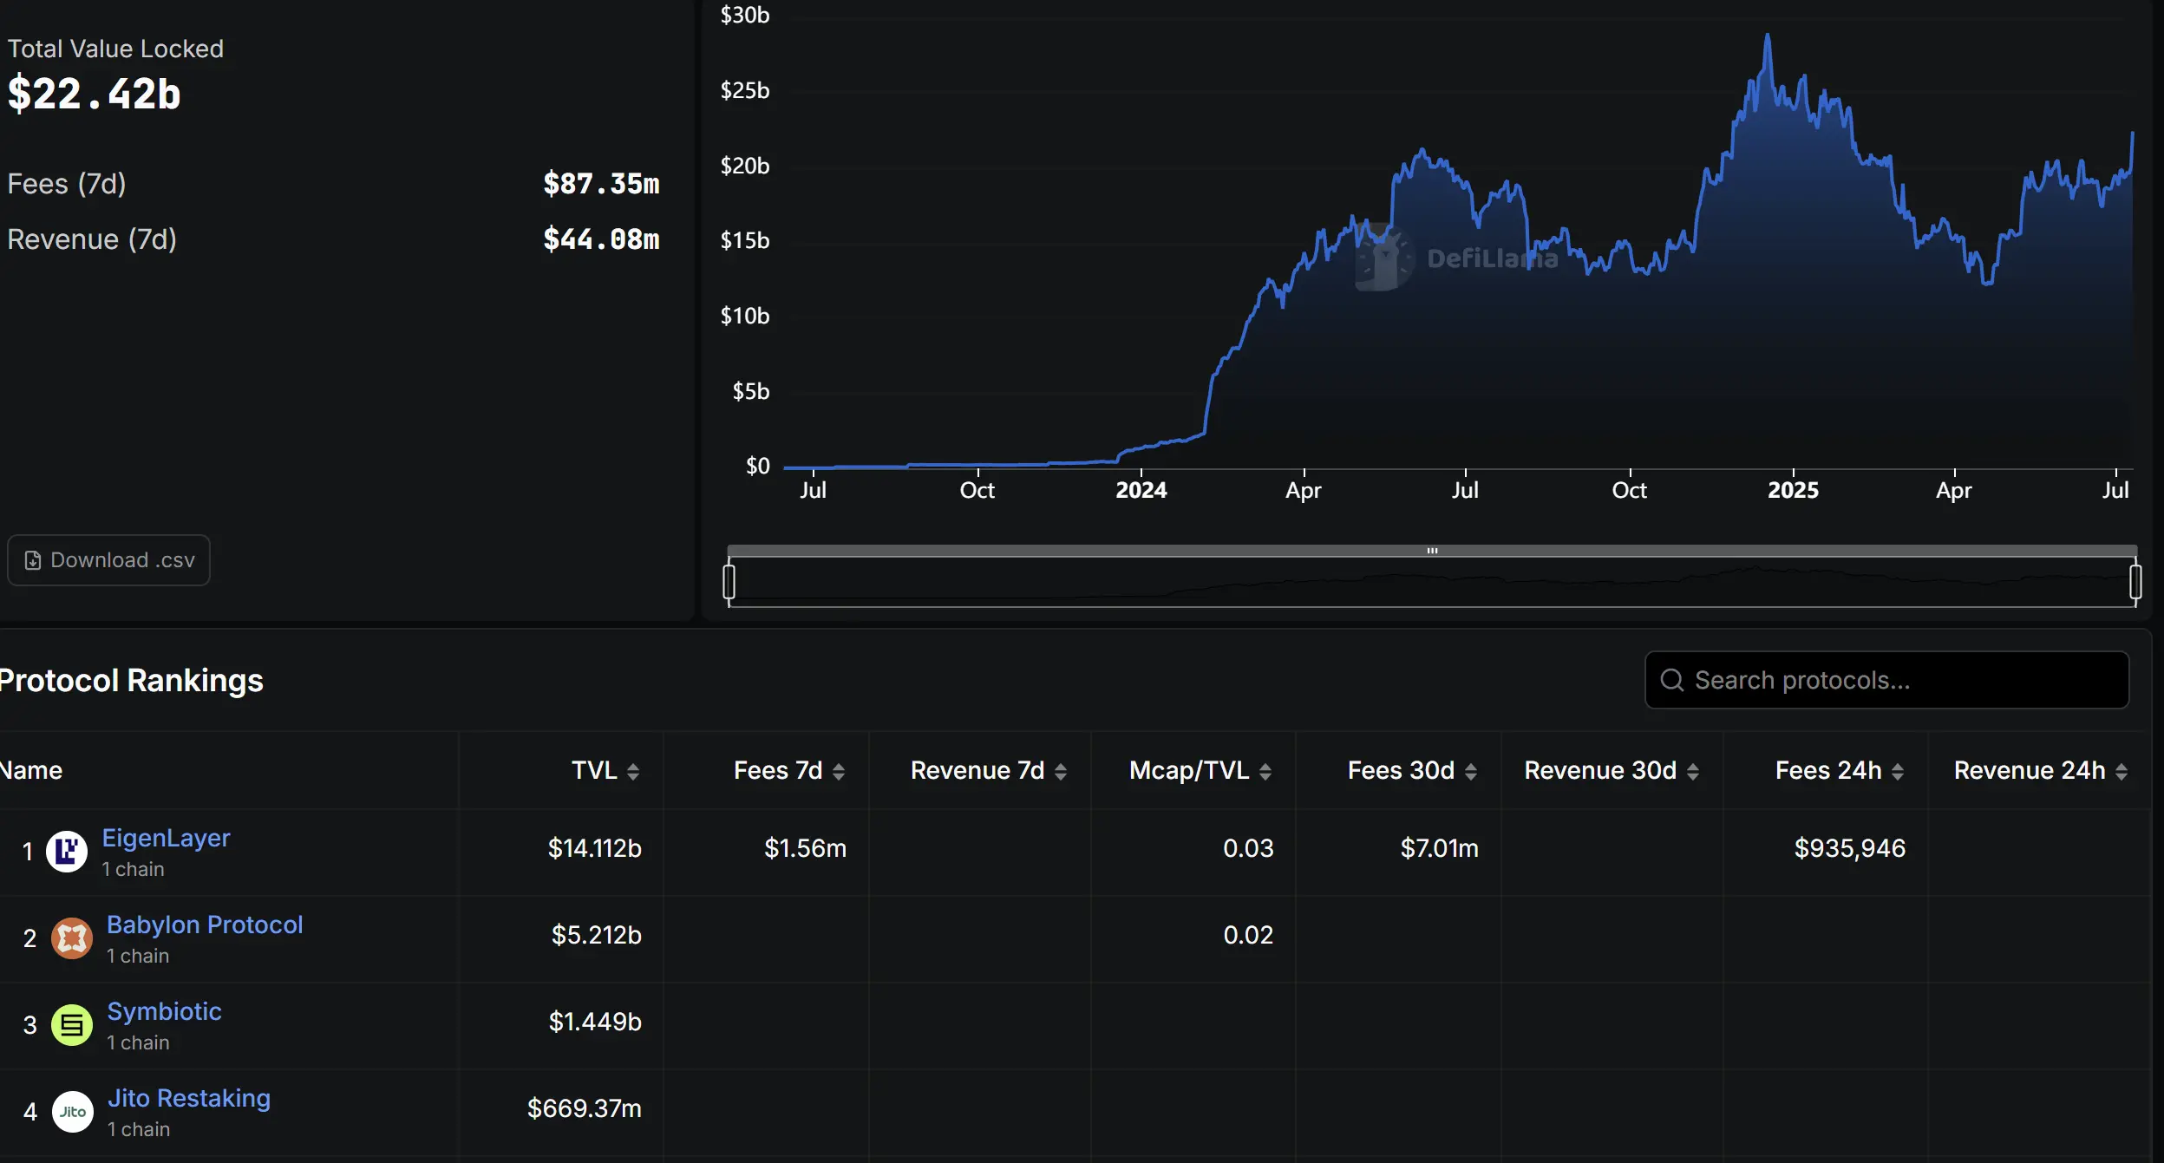Screen dimensions: 2164x1163
Task: Click the Fees 24h sort chevron
Action: 1899,770
